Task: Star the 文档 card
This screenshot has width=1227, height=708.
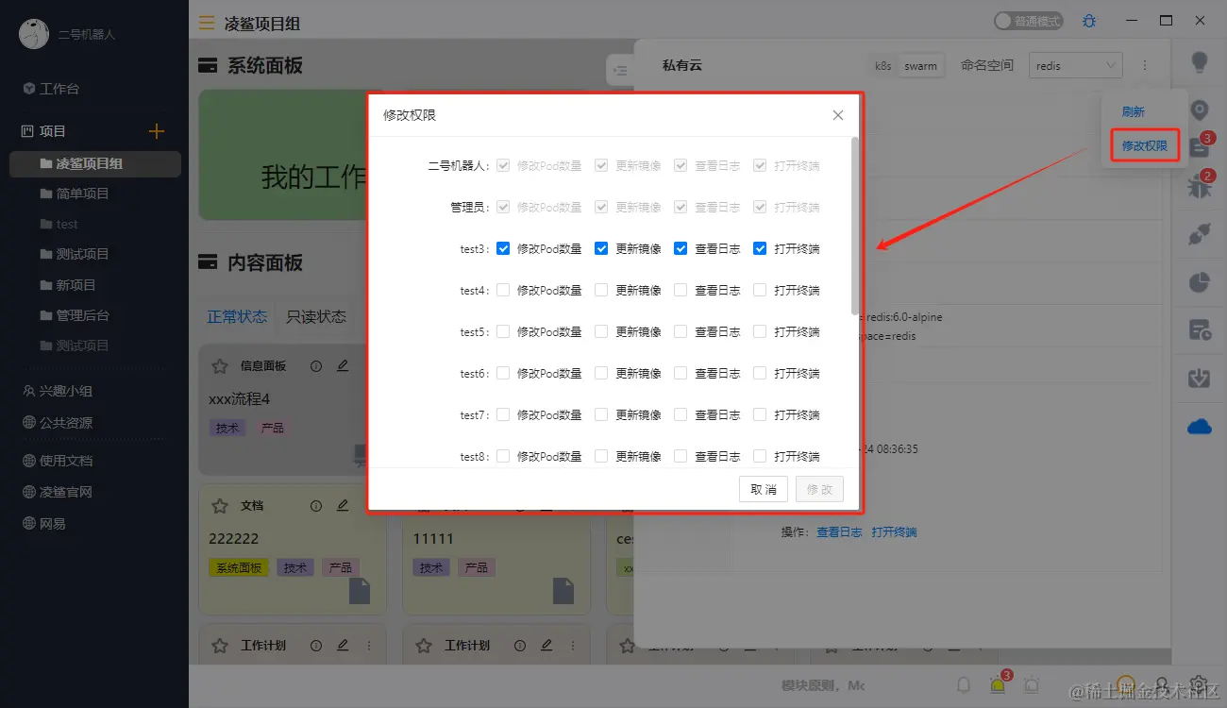Action: pyautogui.click(x=220, y=506)
